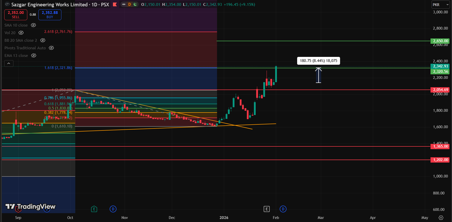The image size is (452, 222).
Task: Click the red 1,202.00 price label
Action: (439, 160)
